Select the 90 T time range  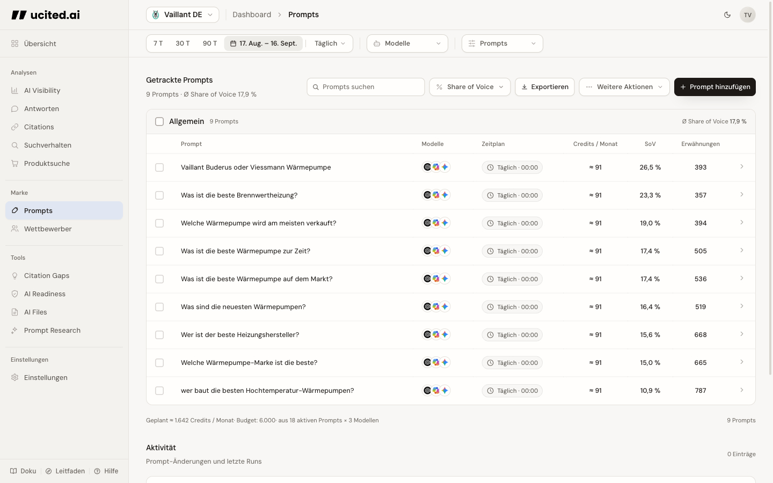[x=210, y=43]
